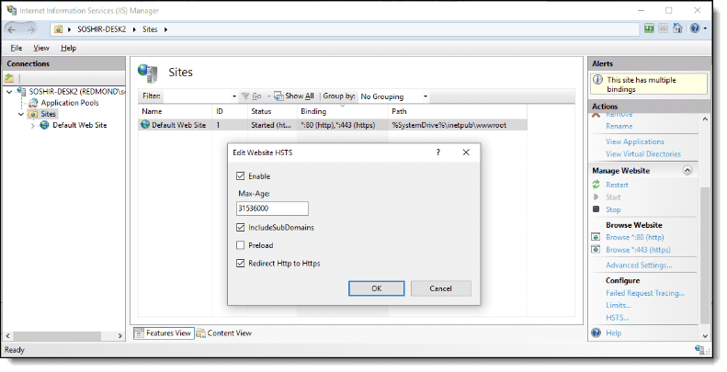The height and width of the screenshot is (372, 727).
Task: Collapse the SOSHIR-DESK2 server tree node
Action: pos(9,92)
